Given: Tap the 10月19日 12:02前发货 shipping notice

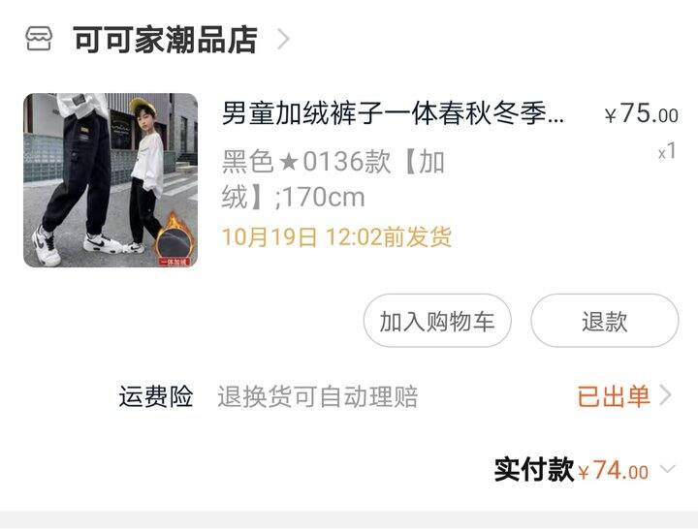Looking at the screenshot, I should click(x=336, y=236).
